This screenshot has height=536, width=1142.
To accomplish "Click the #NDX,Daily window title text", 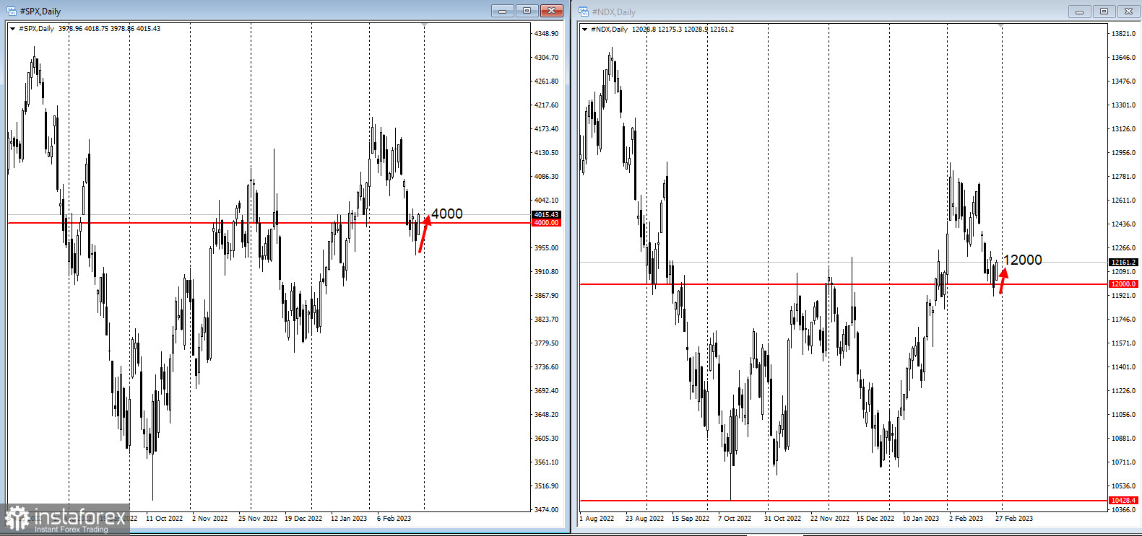I will click(614, 12).
